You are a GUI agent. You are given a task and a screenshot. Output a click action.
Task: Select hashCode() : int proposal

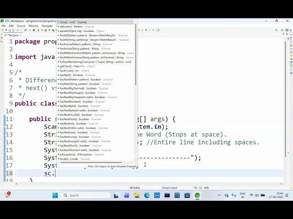tap(95, 71)
